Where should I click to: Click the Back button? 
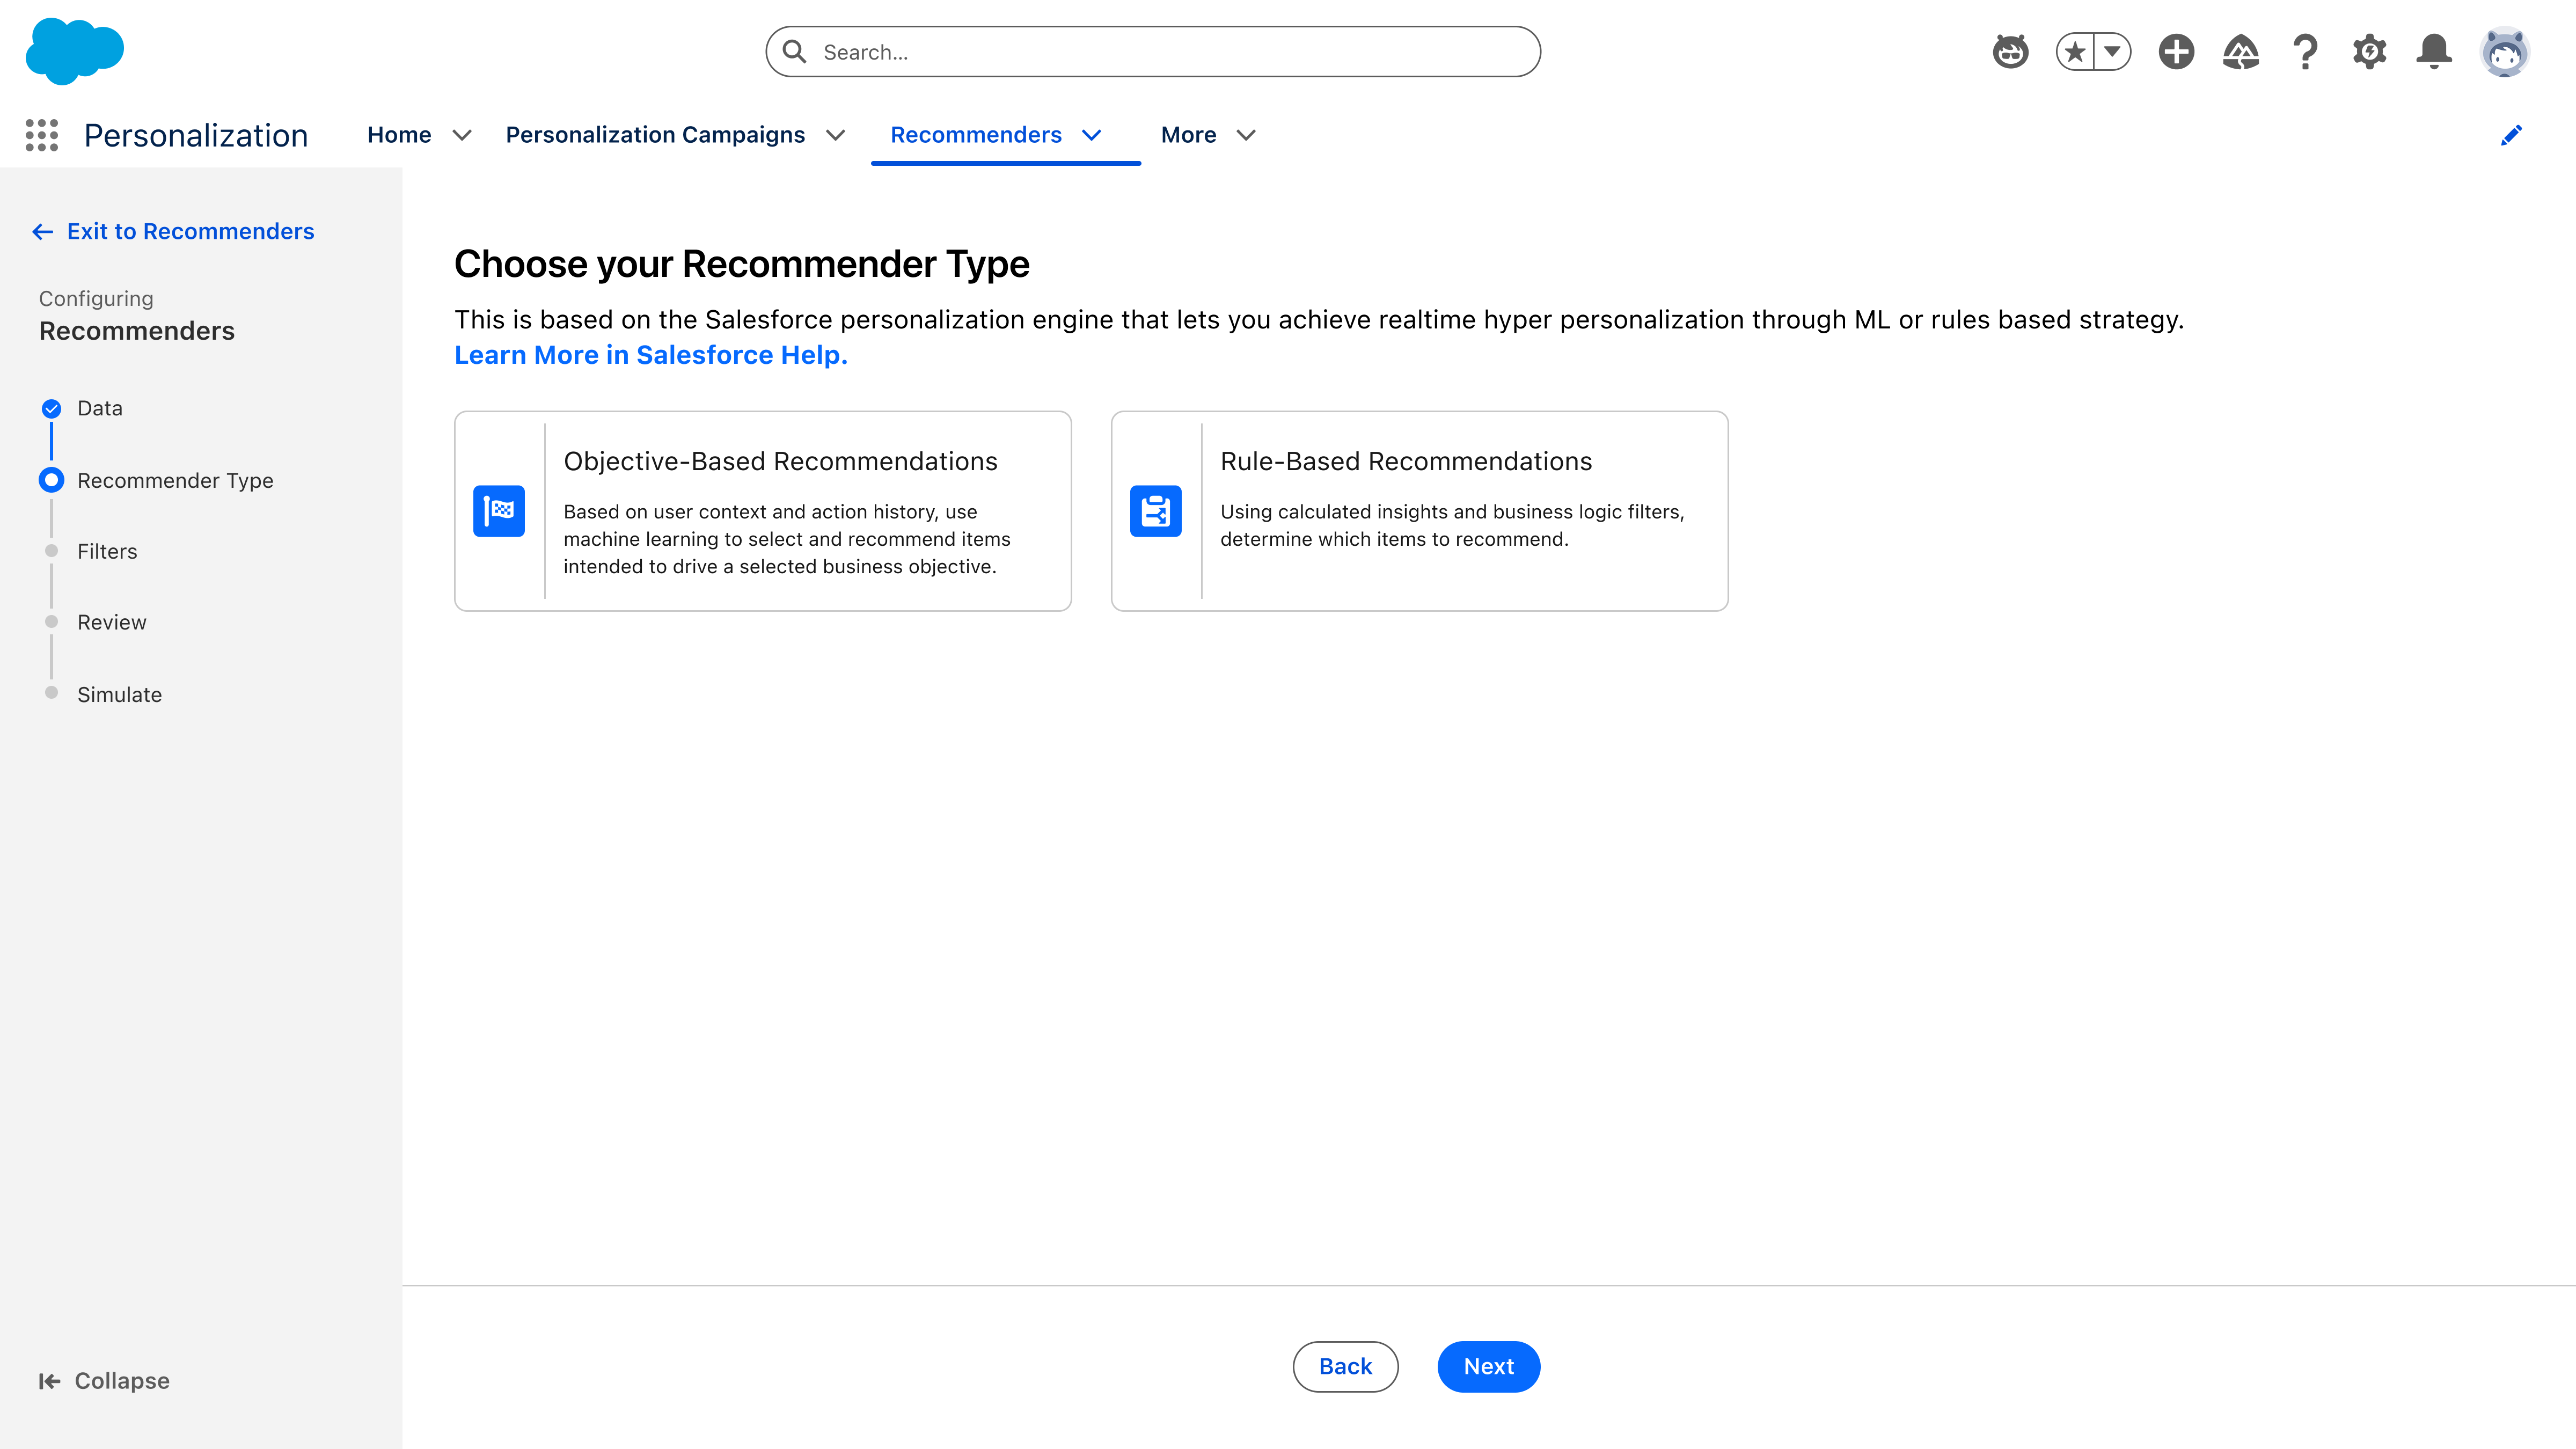[x=1345, y=1366]
